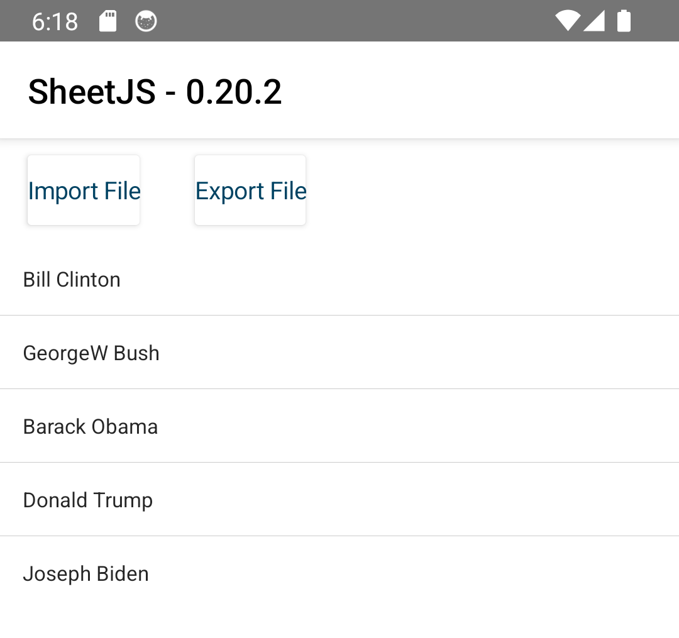679x638 pixels.
Task: Click the divider line below GeorgeW Bush
Action: 339,389
